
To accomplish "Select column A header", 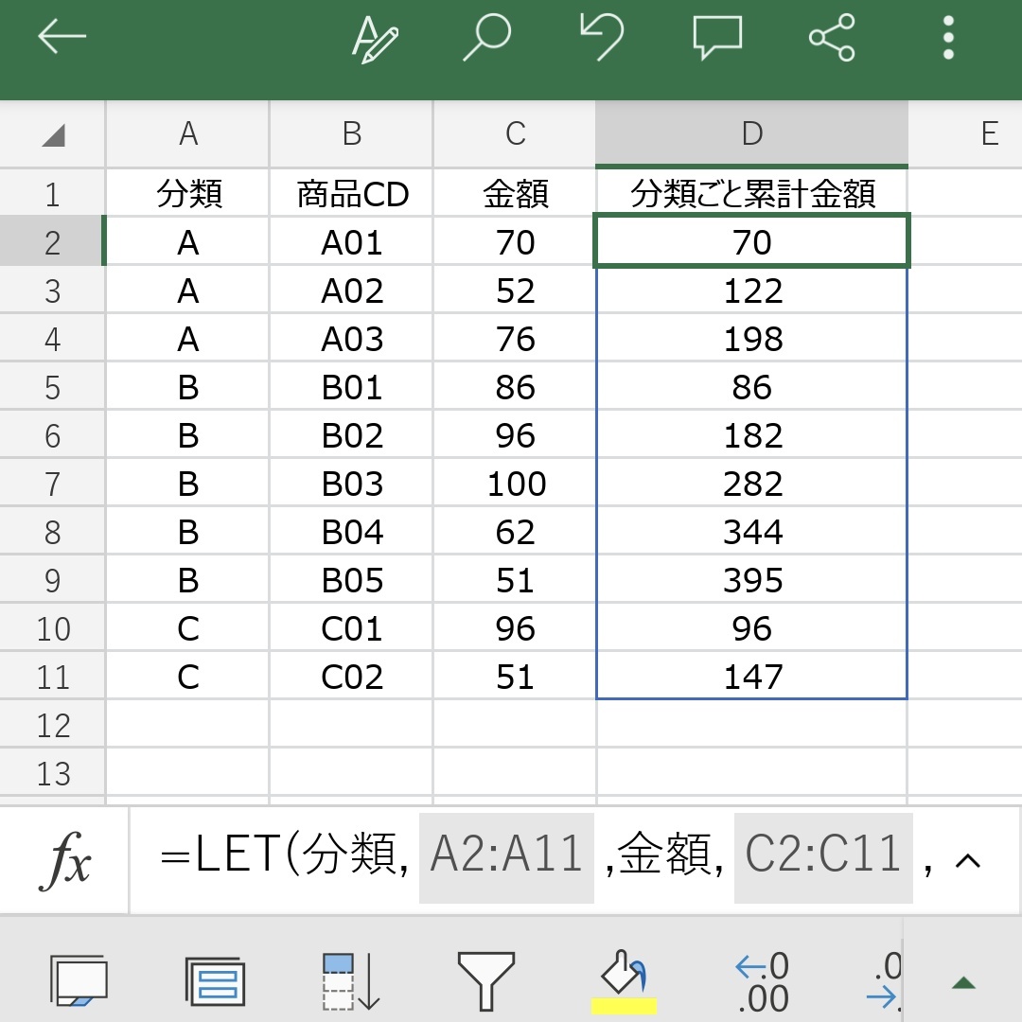I will click(187, 133).
